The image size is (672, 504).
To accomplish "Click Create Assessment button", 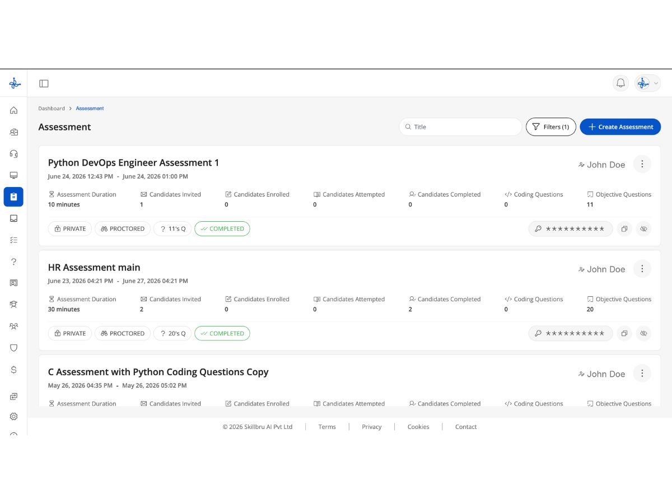I will (620, 127).
